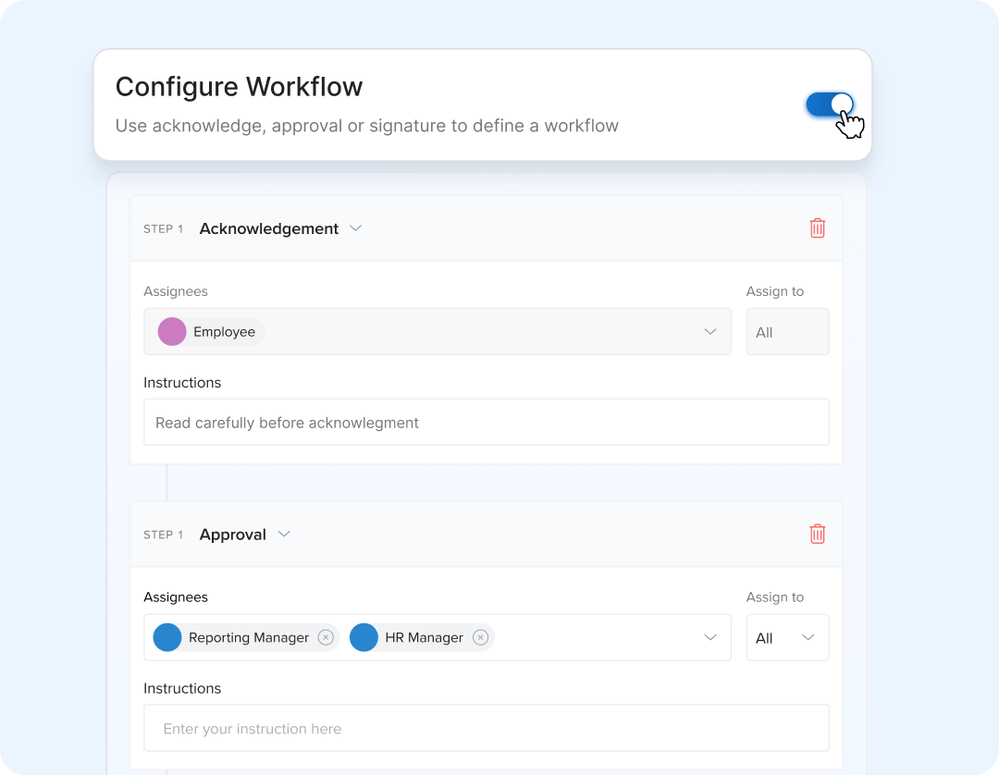Expand the Acknowledgement step type chevron

(355, 228)
